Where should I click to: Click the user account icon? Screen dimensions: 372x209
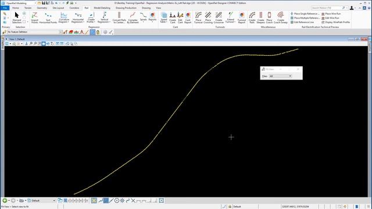click(352, 8)
